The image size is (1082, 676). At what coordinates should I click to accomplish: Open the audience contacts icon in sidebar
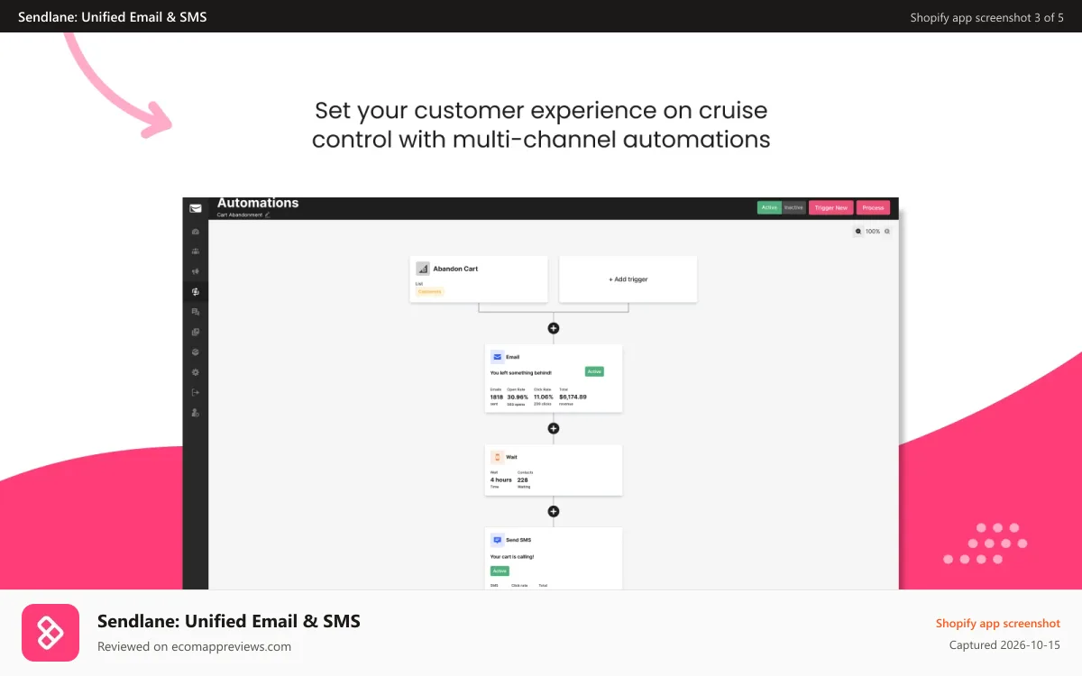(196, 251)
